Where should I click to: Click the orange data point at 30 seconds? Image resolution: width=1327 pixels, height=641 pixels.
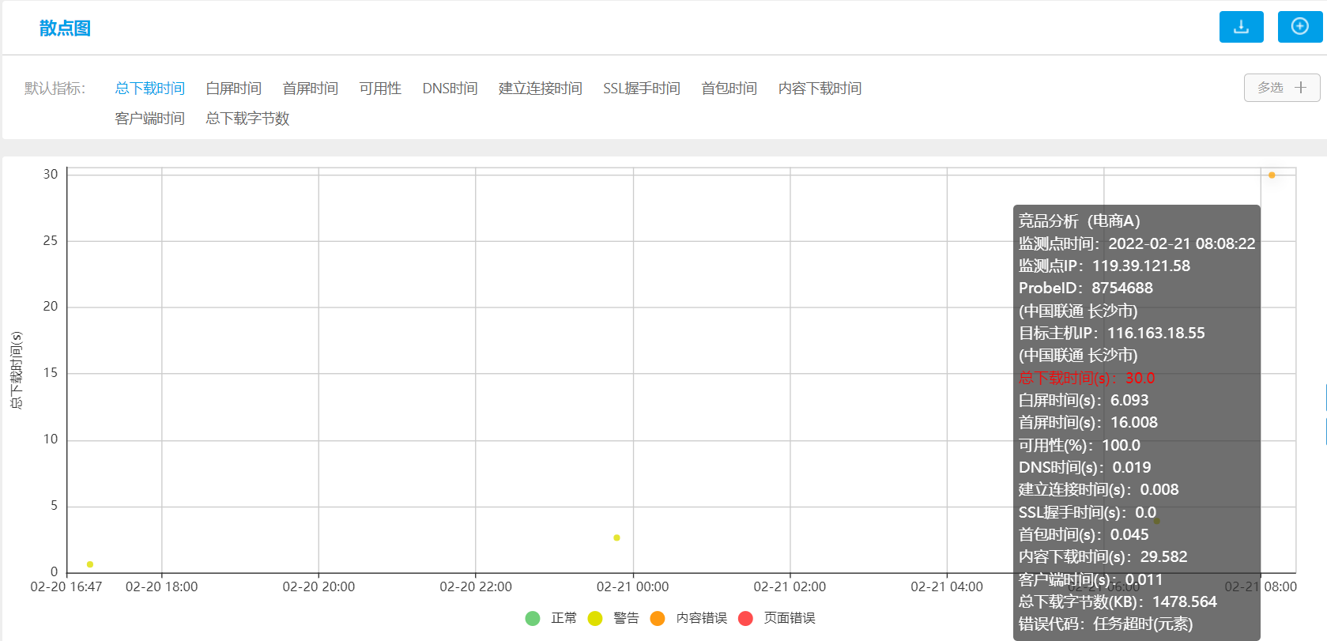tap(1272, 175)
